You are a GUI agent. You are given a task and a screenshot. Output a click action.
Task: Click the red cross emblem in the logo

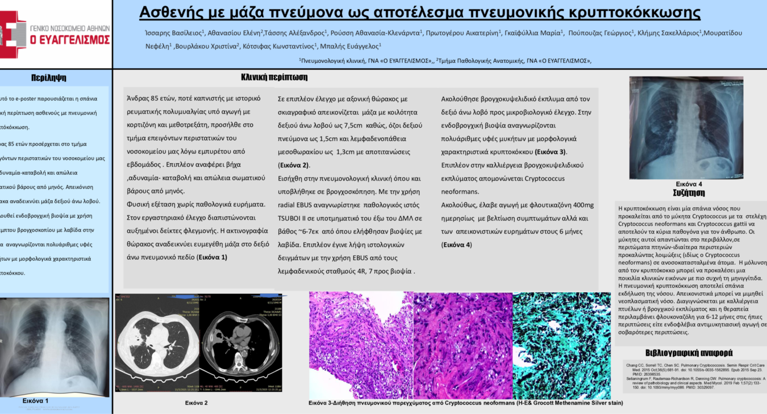pyautogui.click(x=12, y=34)
